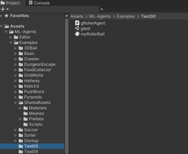This screenshot has width=188, height=154.
Task: Open the Create dropdown arrow beside plus
Action: click(x=7, y=9)
